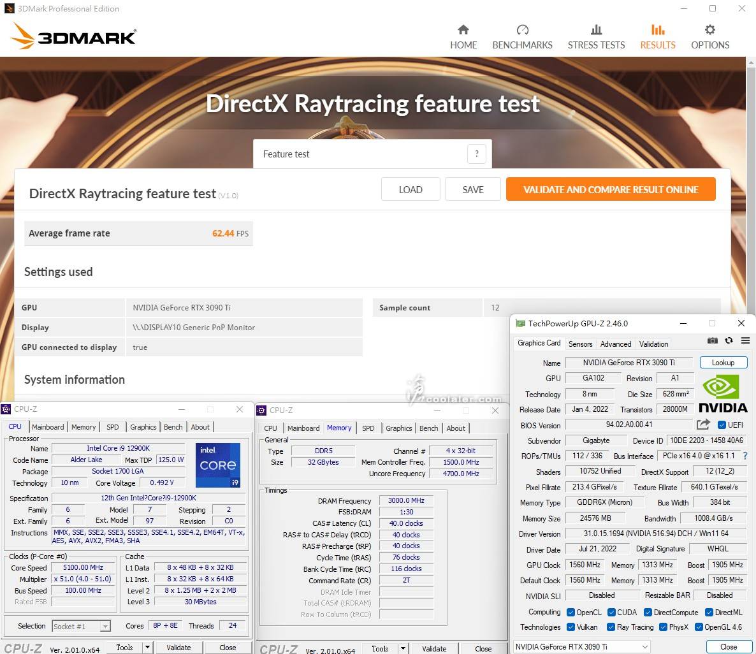Click Sample count value 12
Image resolution: width=756 pixels, height=654 pixels.
(495, 308)
